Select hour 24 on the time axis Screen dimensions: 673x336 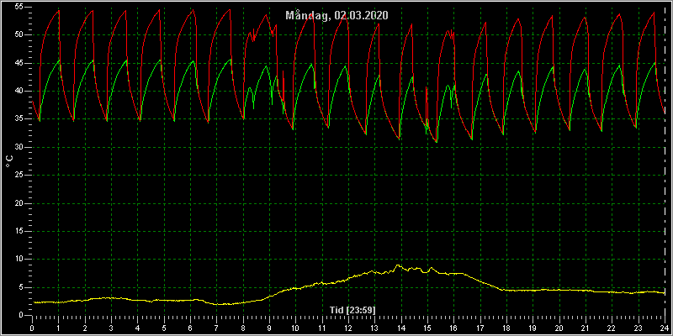pos(665,328)
